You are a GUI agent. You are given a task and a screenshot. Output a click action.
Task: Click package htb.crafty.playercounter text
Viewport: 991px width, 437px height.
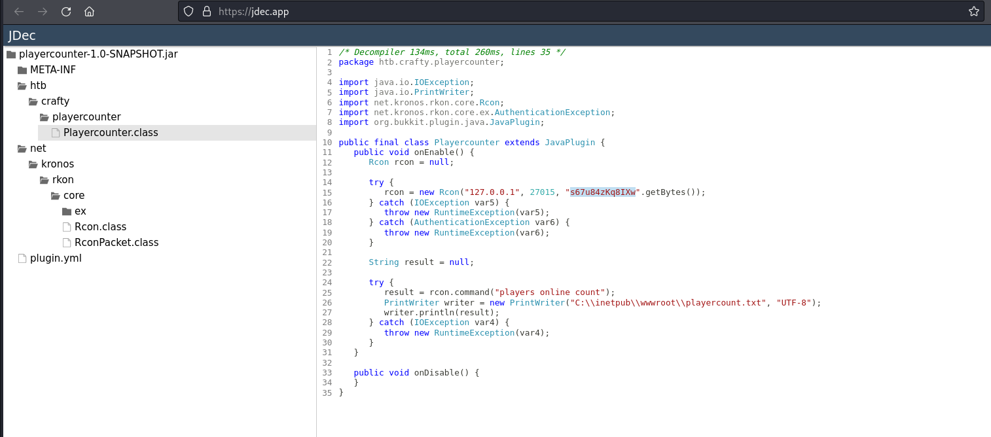(422, 62)
